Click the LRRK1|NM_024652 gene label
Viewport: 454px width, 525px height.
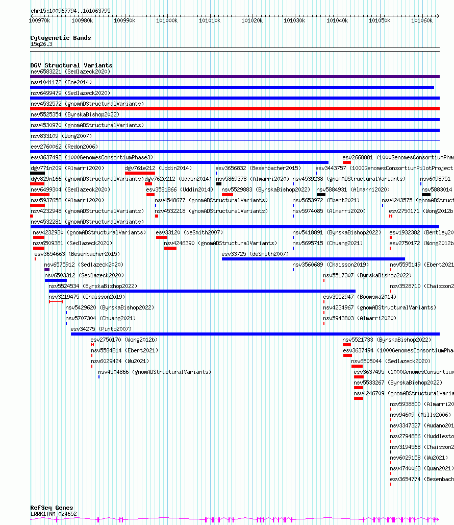click(54, 514)
